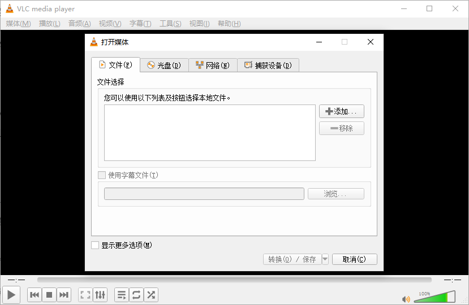Toggle random shuffle icon
Screen dimensions: 469x305
pos(151,295)
